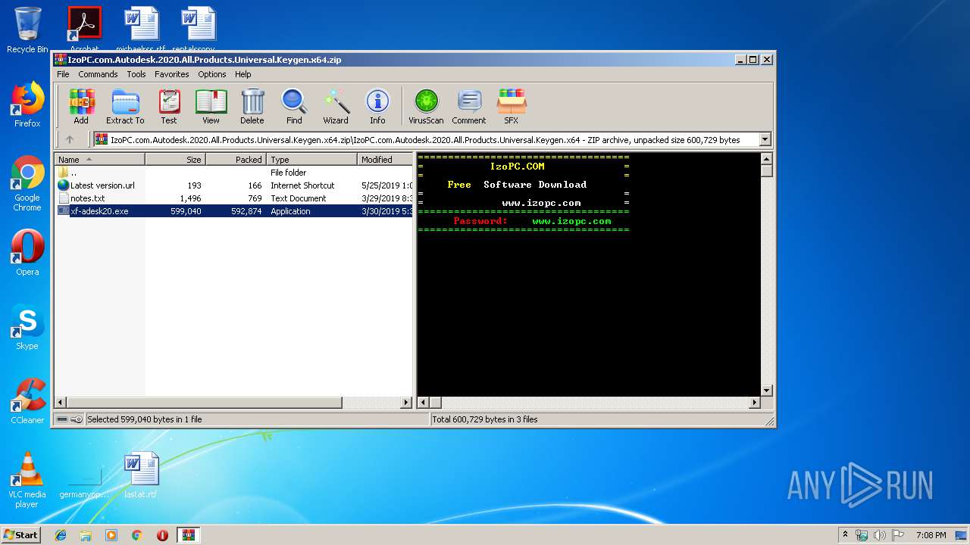
Task: Click the SFX toolbar icon
Action: click(x=512, y=106)
